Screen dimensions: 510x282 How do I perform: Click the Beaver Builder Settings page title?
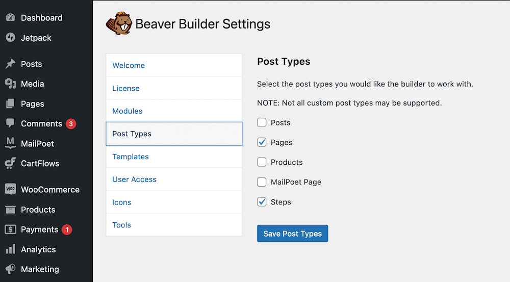[202, 24]
